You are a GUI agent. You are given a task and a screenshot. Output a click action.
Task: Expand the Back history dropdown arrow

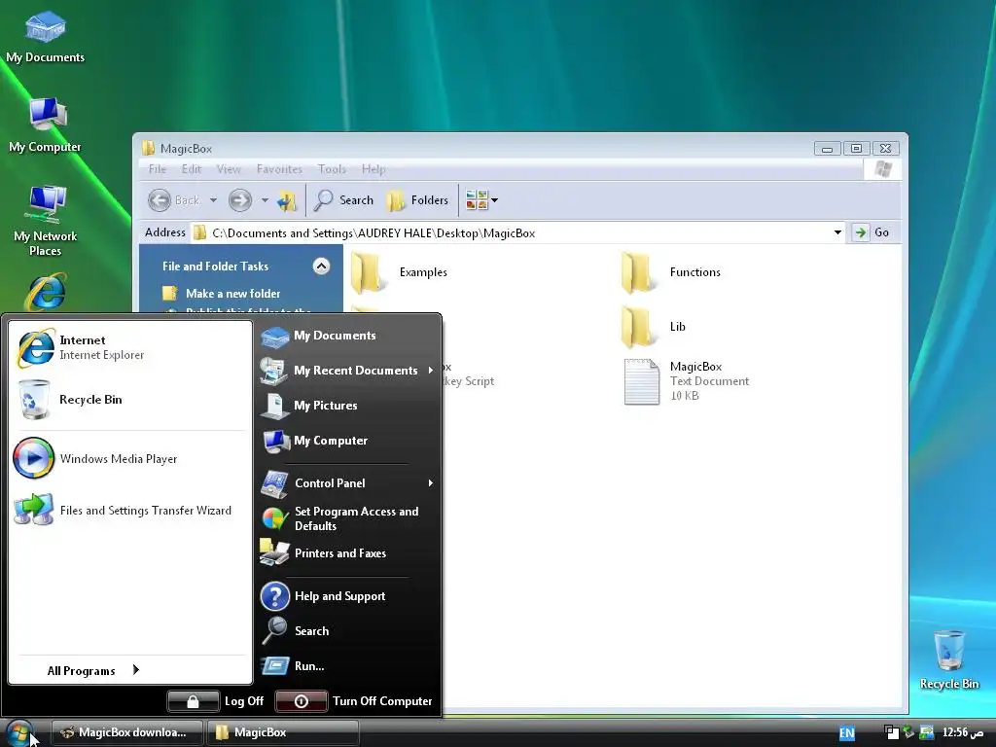click(213, 200)
